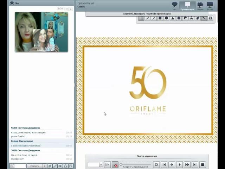
Task: Select the hexagon shape tool
Action: (x=179, y=18)
